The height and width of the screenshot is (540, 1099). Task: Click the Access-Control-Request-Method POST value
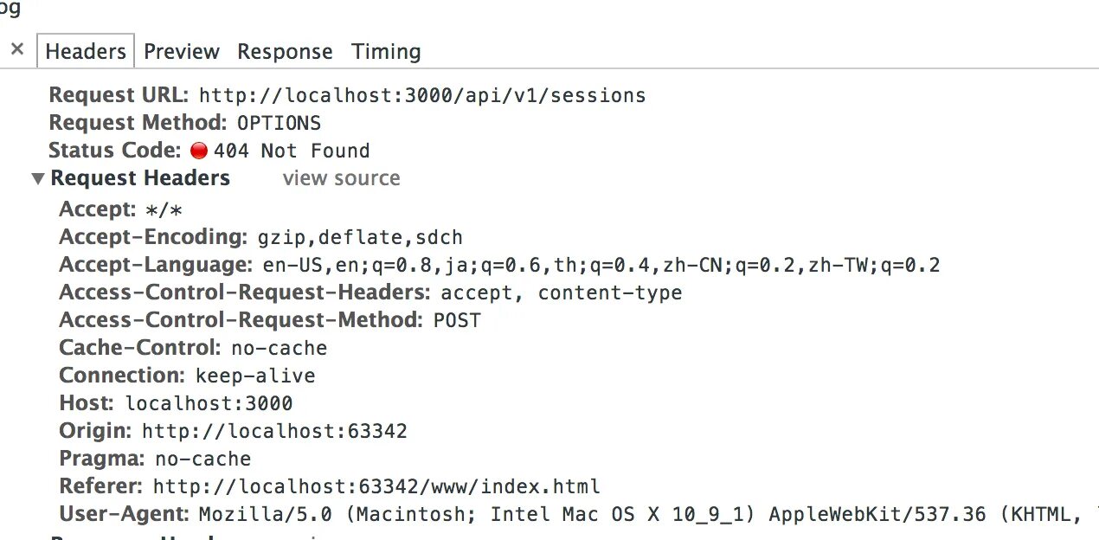point(456,320)
